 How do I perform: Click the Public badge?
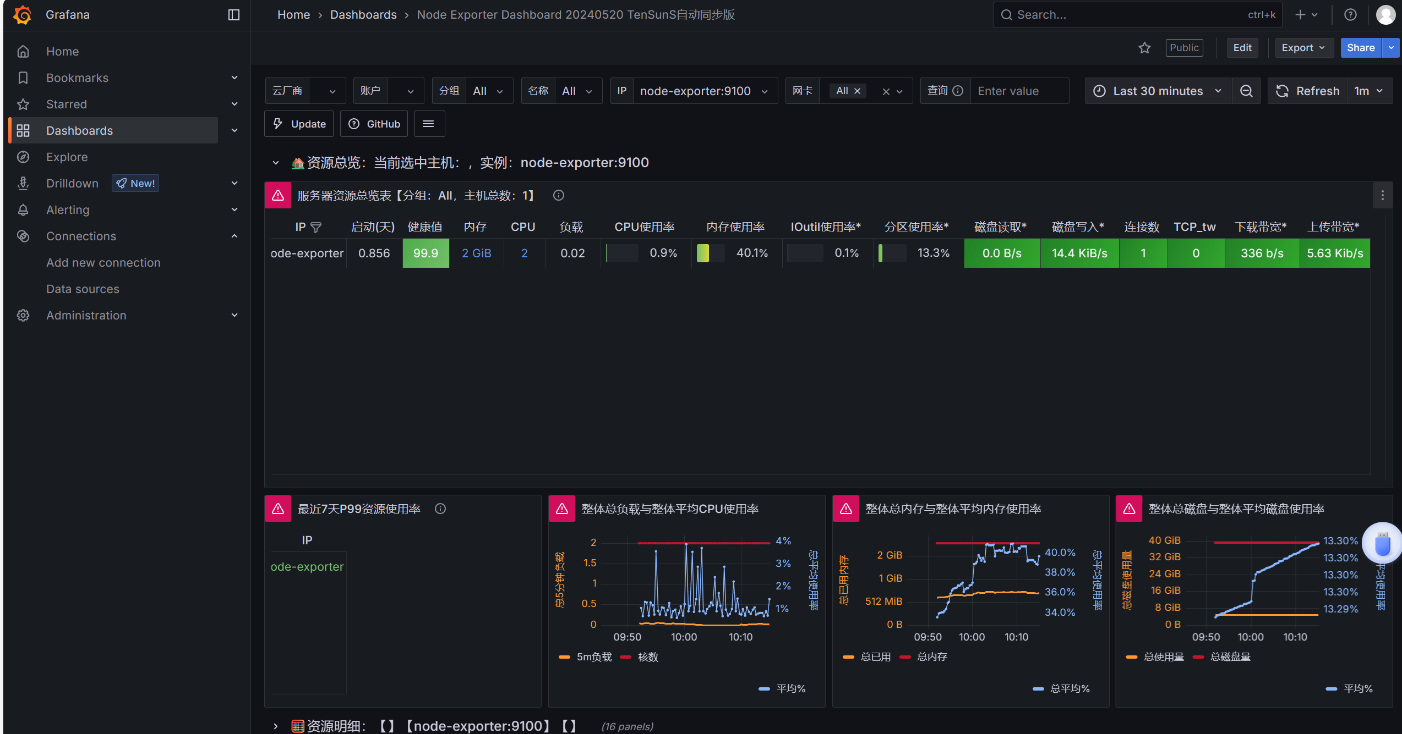pos(1184,48)
